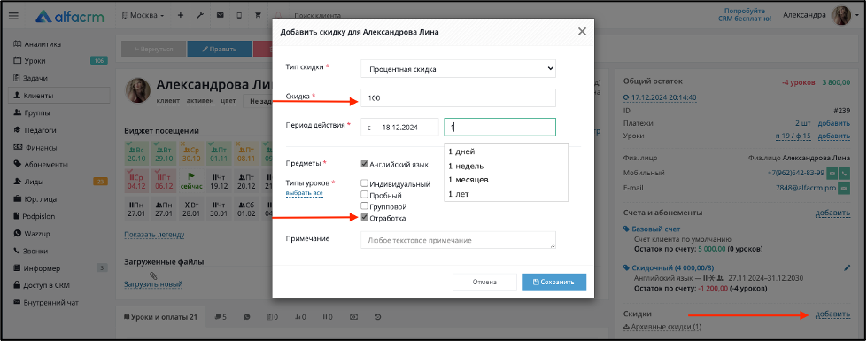The height and width of the screenshot is (341, 867).
Task: Open Финансы in the sidebar menu
Action: point(41,148)
